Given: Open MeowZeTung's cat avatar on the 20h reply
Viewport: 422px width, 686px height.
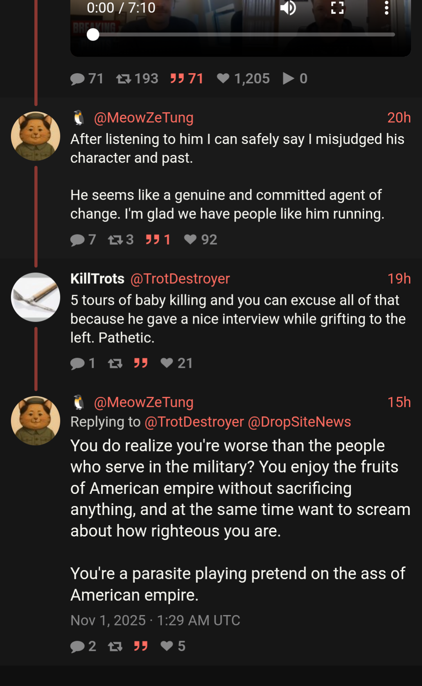Looking at the screenshot, I should tap(36, 136).
